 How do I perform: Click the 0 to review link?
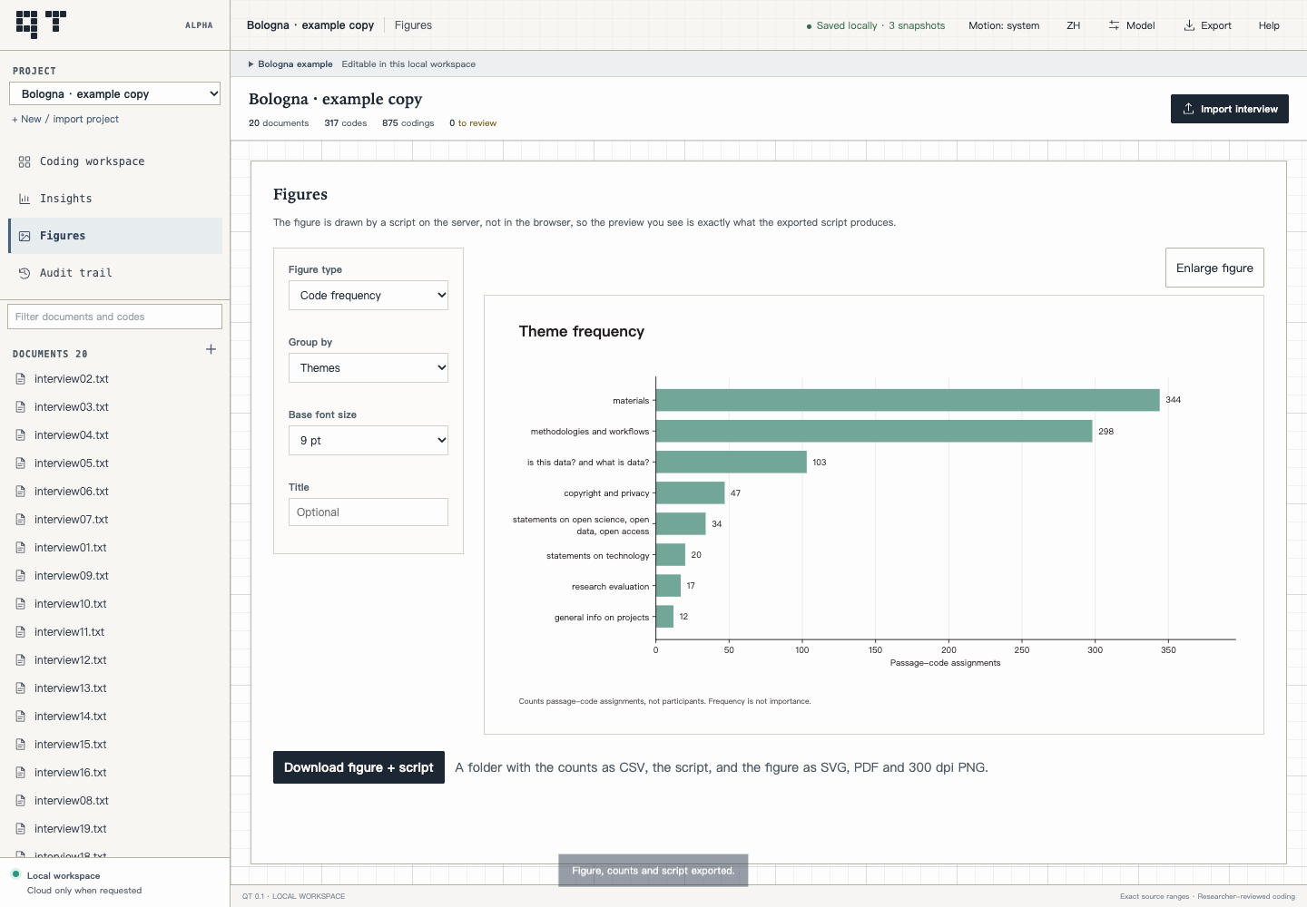[473, 123]
